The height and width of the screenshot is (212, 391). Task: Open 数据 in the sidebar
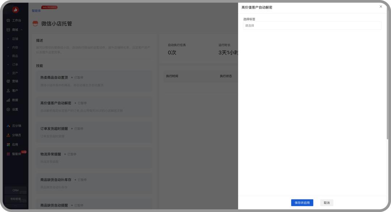(15, 100)
